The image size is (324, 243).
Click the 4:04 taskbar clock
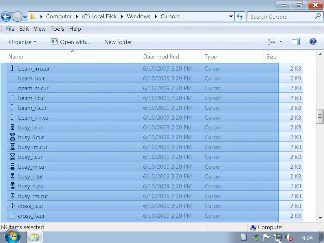tap(307, 238)
